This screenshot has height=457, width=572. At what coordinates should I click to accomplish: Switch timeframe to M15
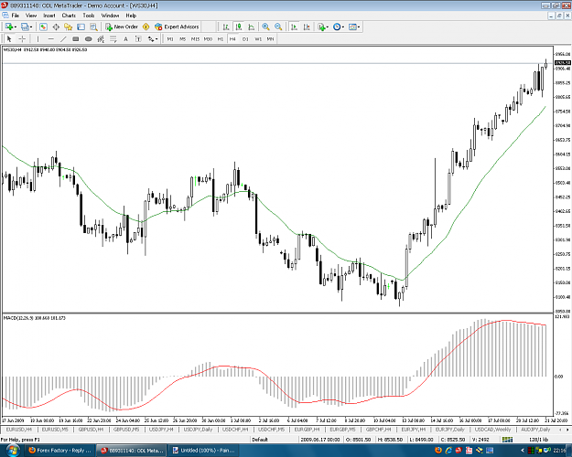click(x=195, y=38)
